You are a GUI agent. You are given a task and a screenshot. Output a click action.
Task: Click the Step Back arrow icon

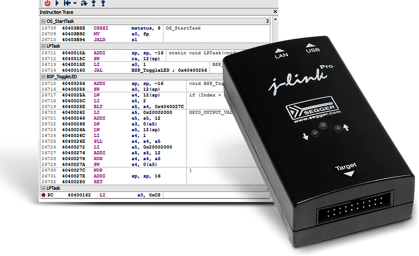67,3
